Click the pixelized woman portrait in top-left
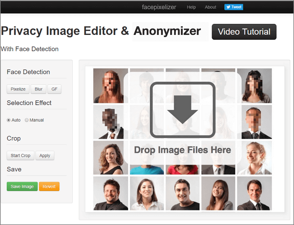 [110, 86]
